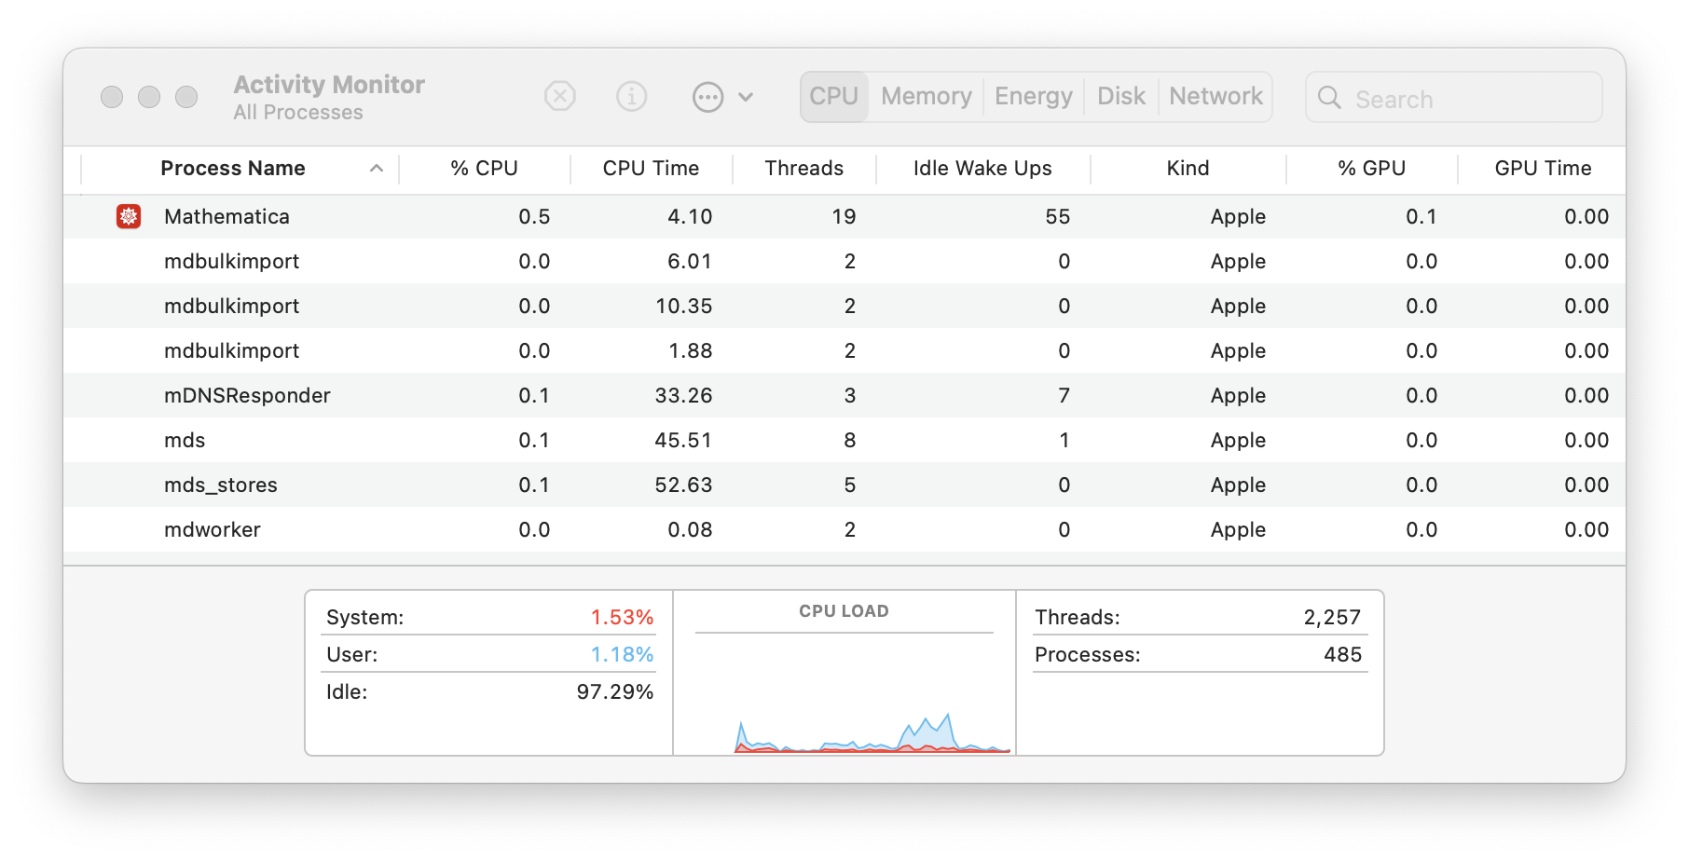Expand the more-actions dropdown chevron
This screenshot has width=1689, height=861.
[x=746, y=97]
